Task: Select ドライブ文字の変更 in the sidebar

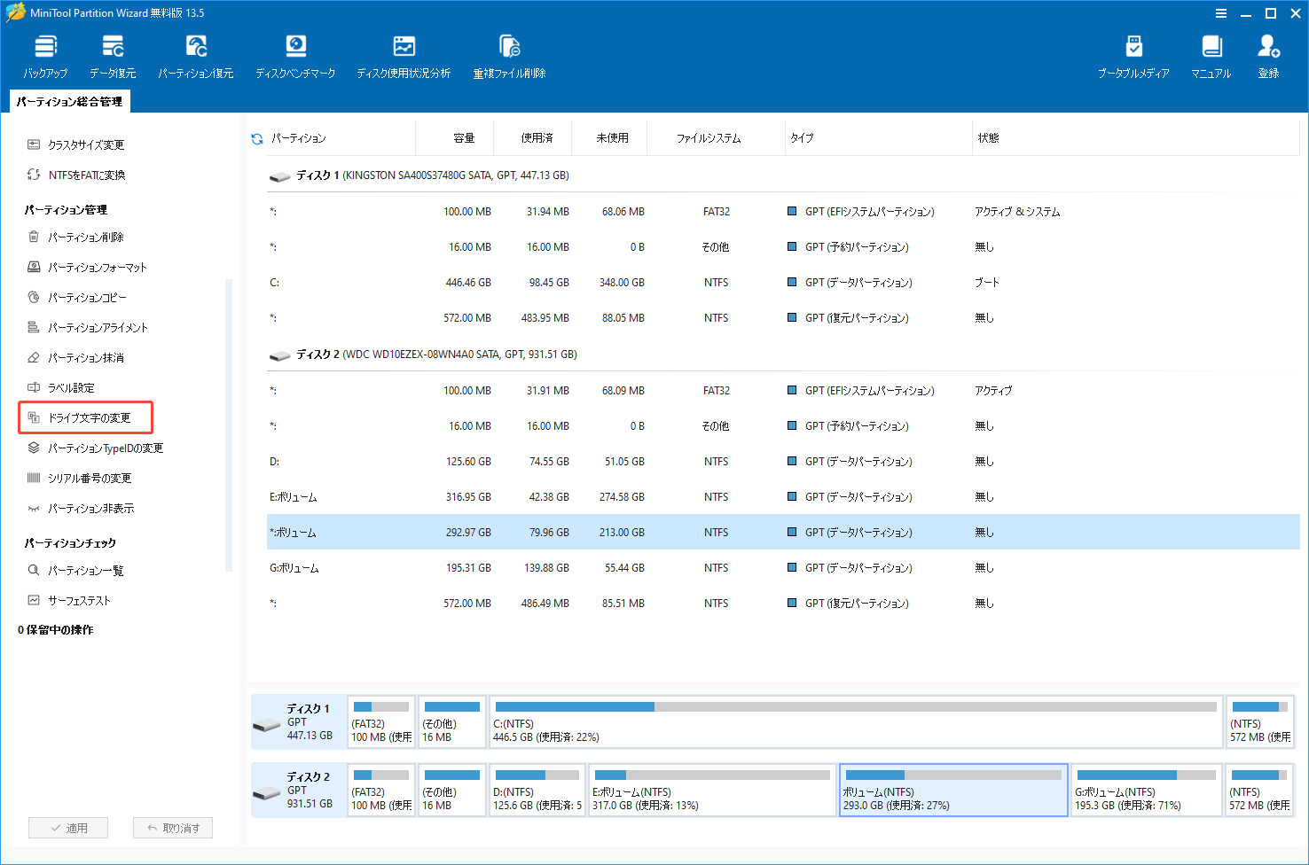Action: point(85,417)
